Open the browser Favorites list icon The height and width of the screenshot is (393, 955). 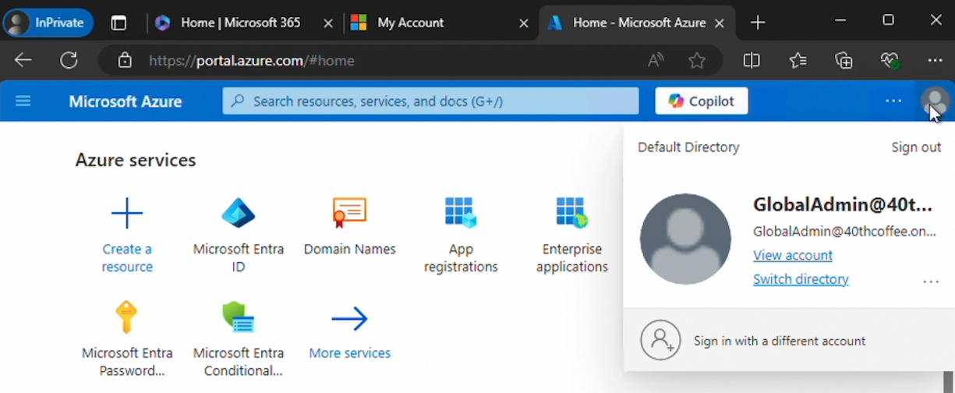[798, 60]
